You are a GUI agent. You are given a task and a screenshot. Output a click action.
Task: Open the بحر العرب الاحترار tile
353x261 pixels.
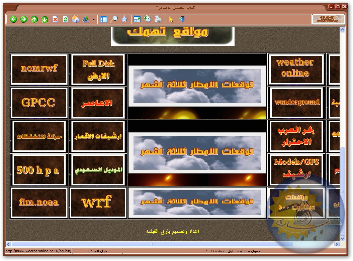pos(296,136)
